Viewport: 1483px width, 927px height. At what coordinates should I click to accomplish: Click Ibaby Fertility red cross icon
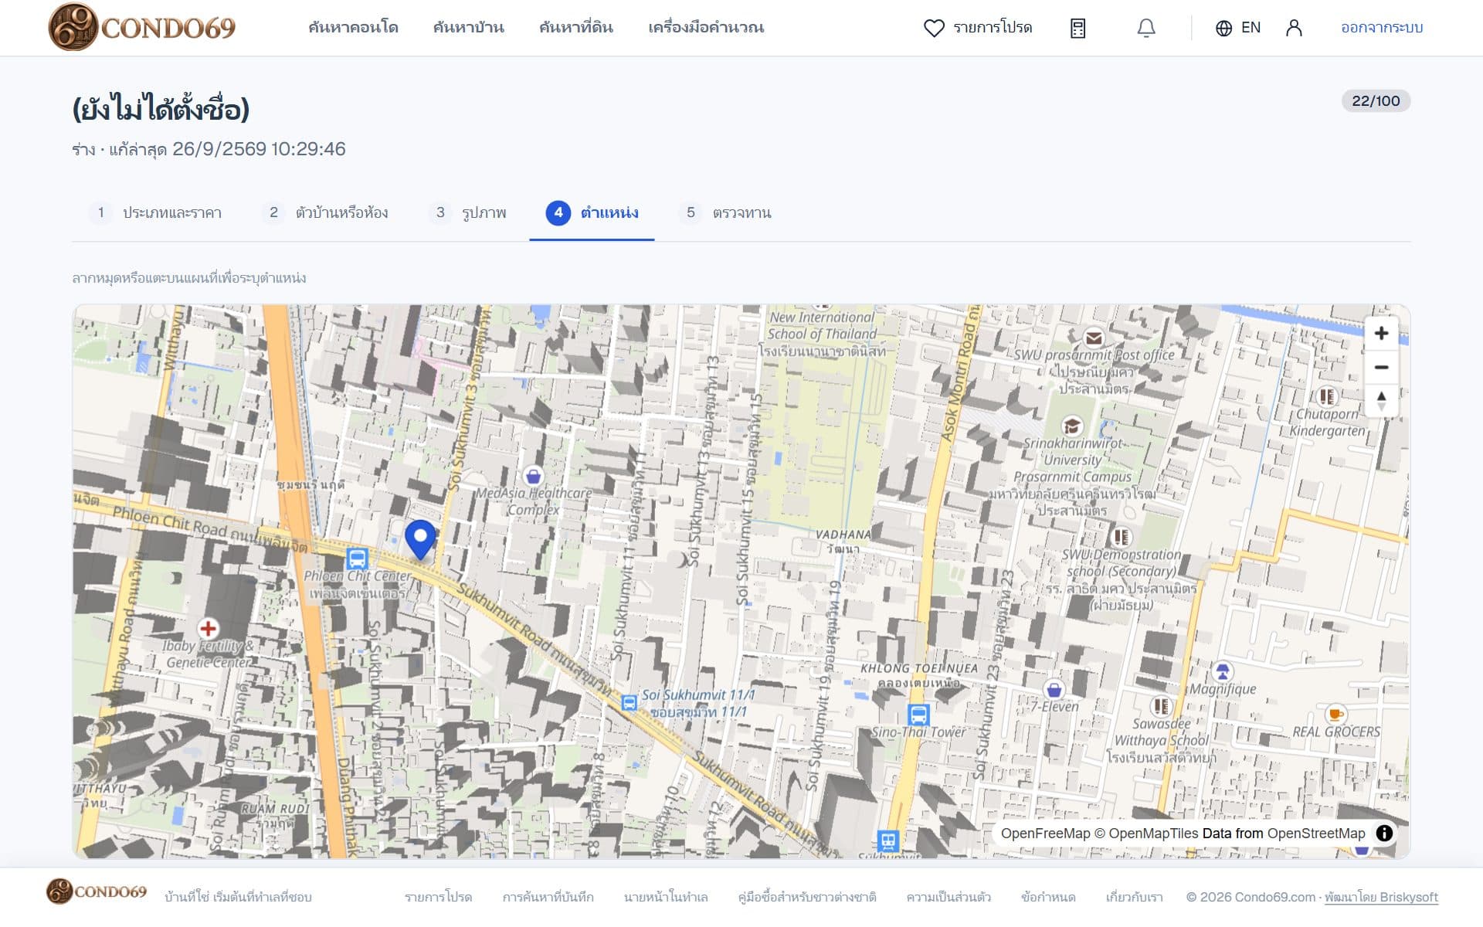[207, 628]
